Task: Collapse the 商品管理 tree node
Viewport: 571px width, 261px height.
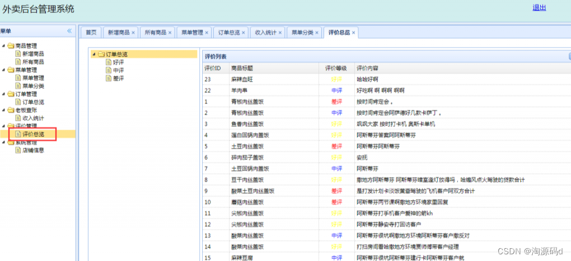Action: pos(4,46)
